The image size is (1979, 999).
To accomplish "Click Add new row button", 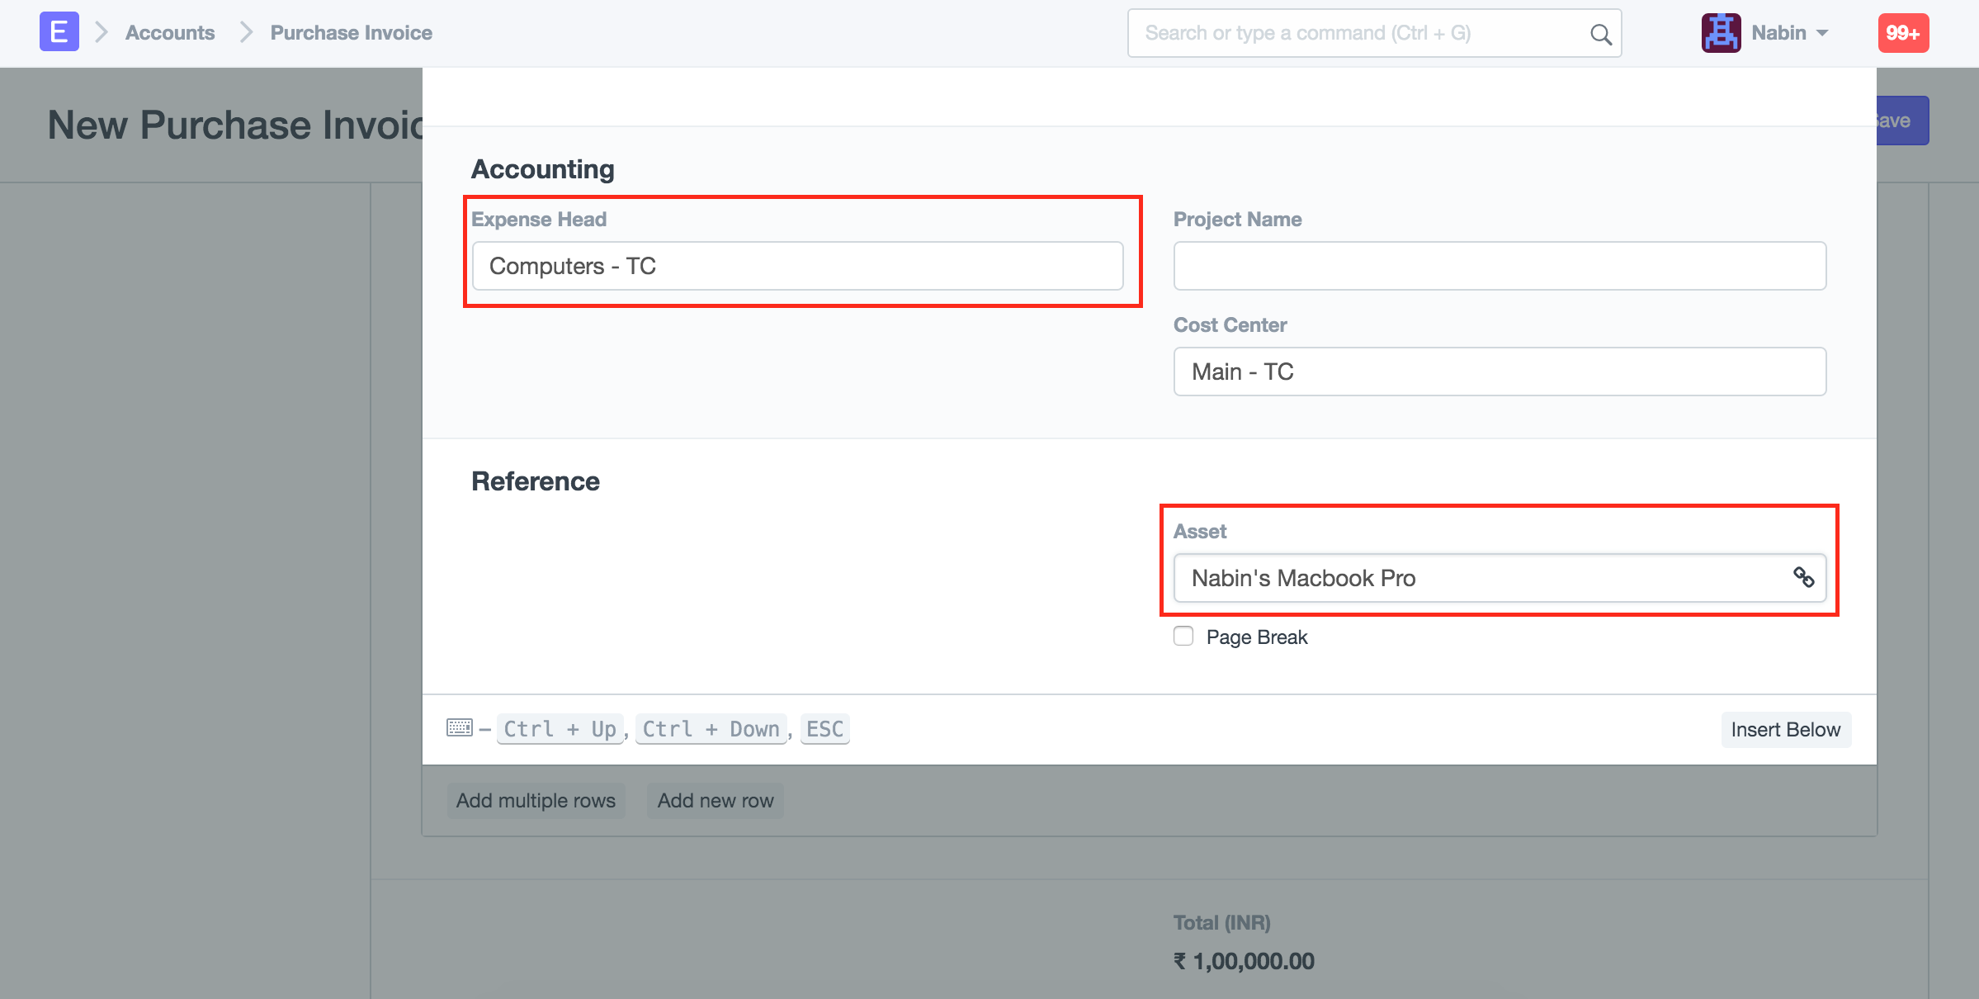I will tap(715, 801).
